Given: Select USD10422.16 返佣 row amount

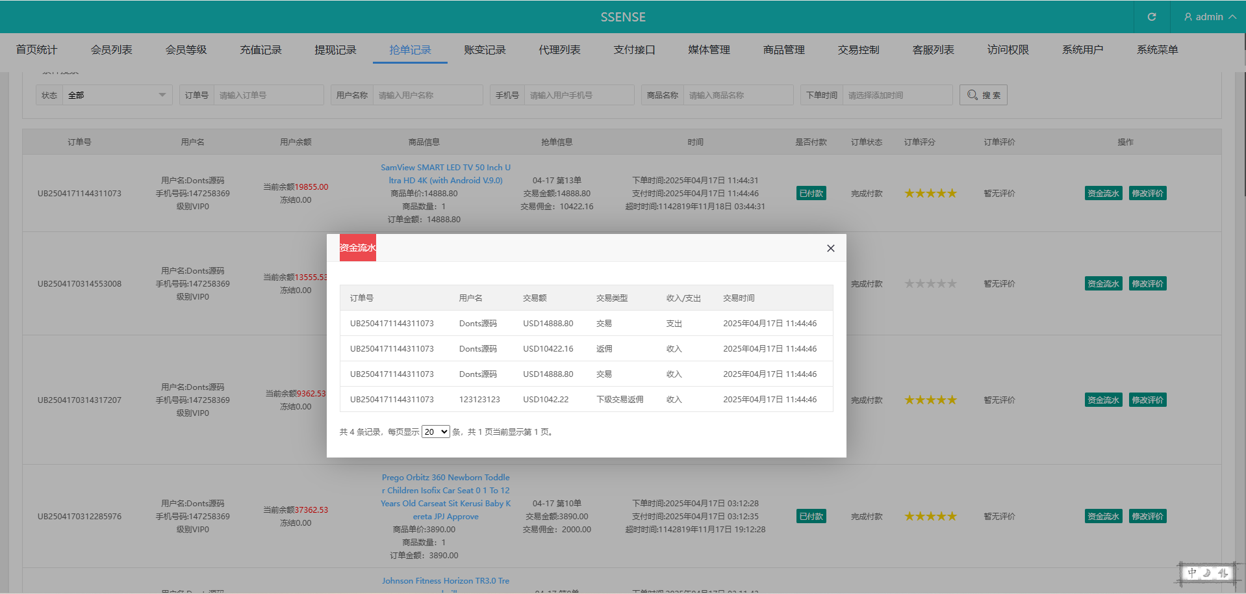Looking at the screenshot, I should [548, 349].
